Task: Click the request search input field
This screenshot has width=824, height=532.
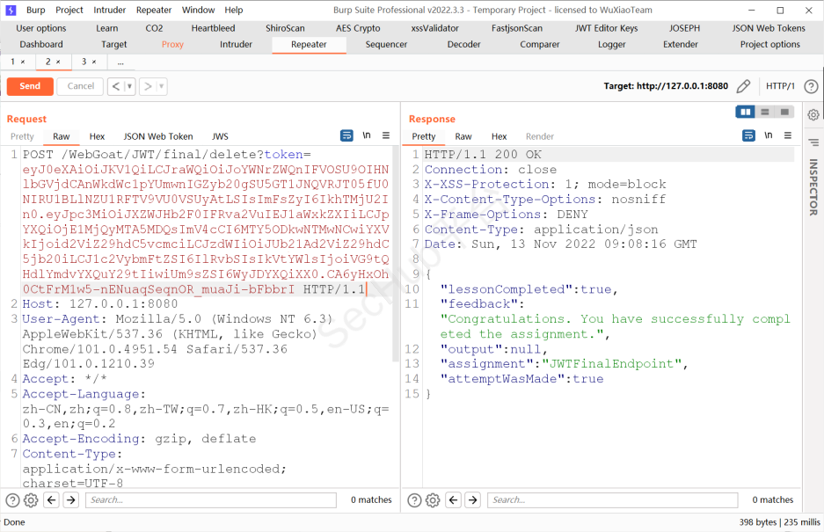Action: click(x=211, y=500)
